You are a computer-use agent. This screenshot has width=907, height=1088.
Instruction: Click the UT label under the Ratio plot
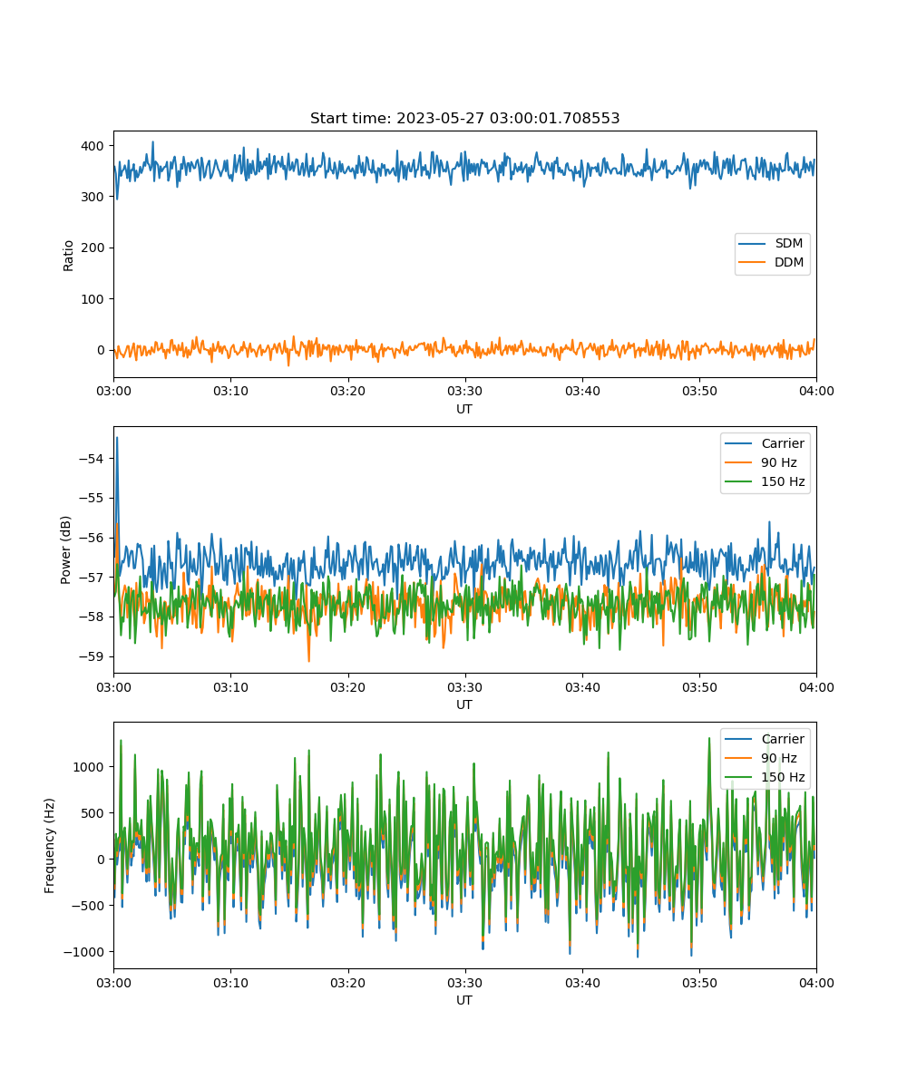click(464, 409)
